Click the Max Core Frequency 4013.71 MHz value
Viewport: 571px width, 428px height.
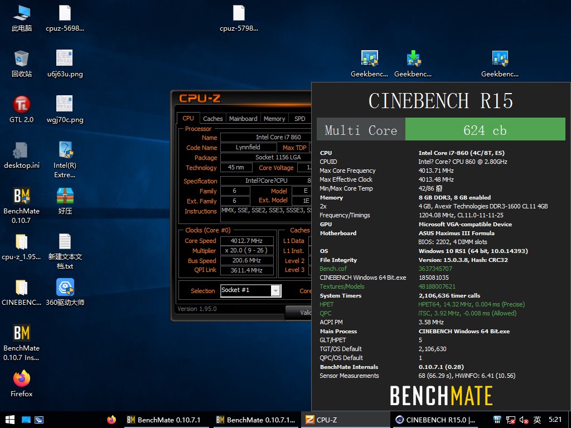pos(436,171)
